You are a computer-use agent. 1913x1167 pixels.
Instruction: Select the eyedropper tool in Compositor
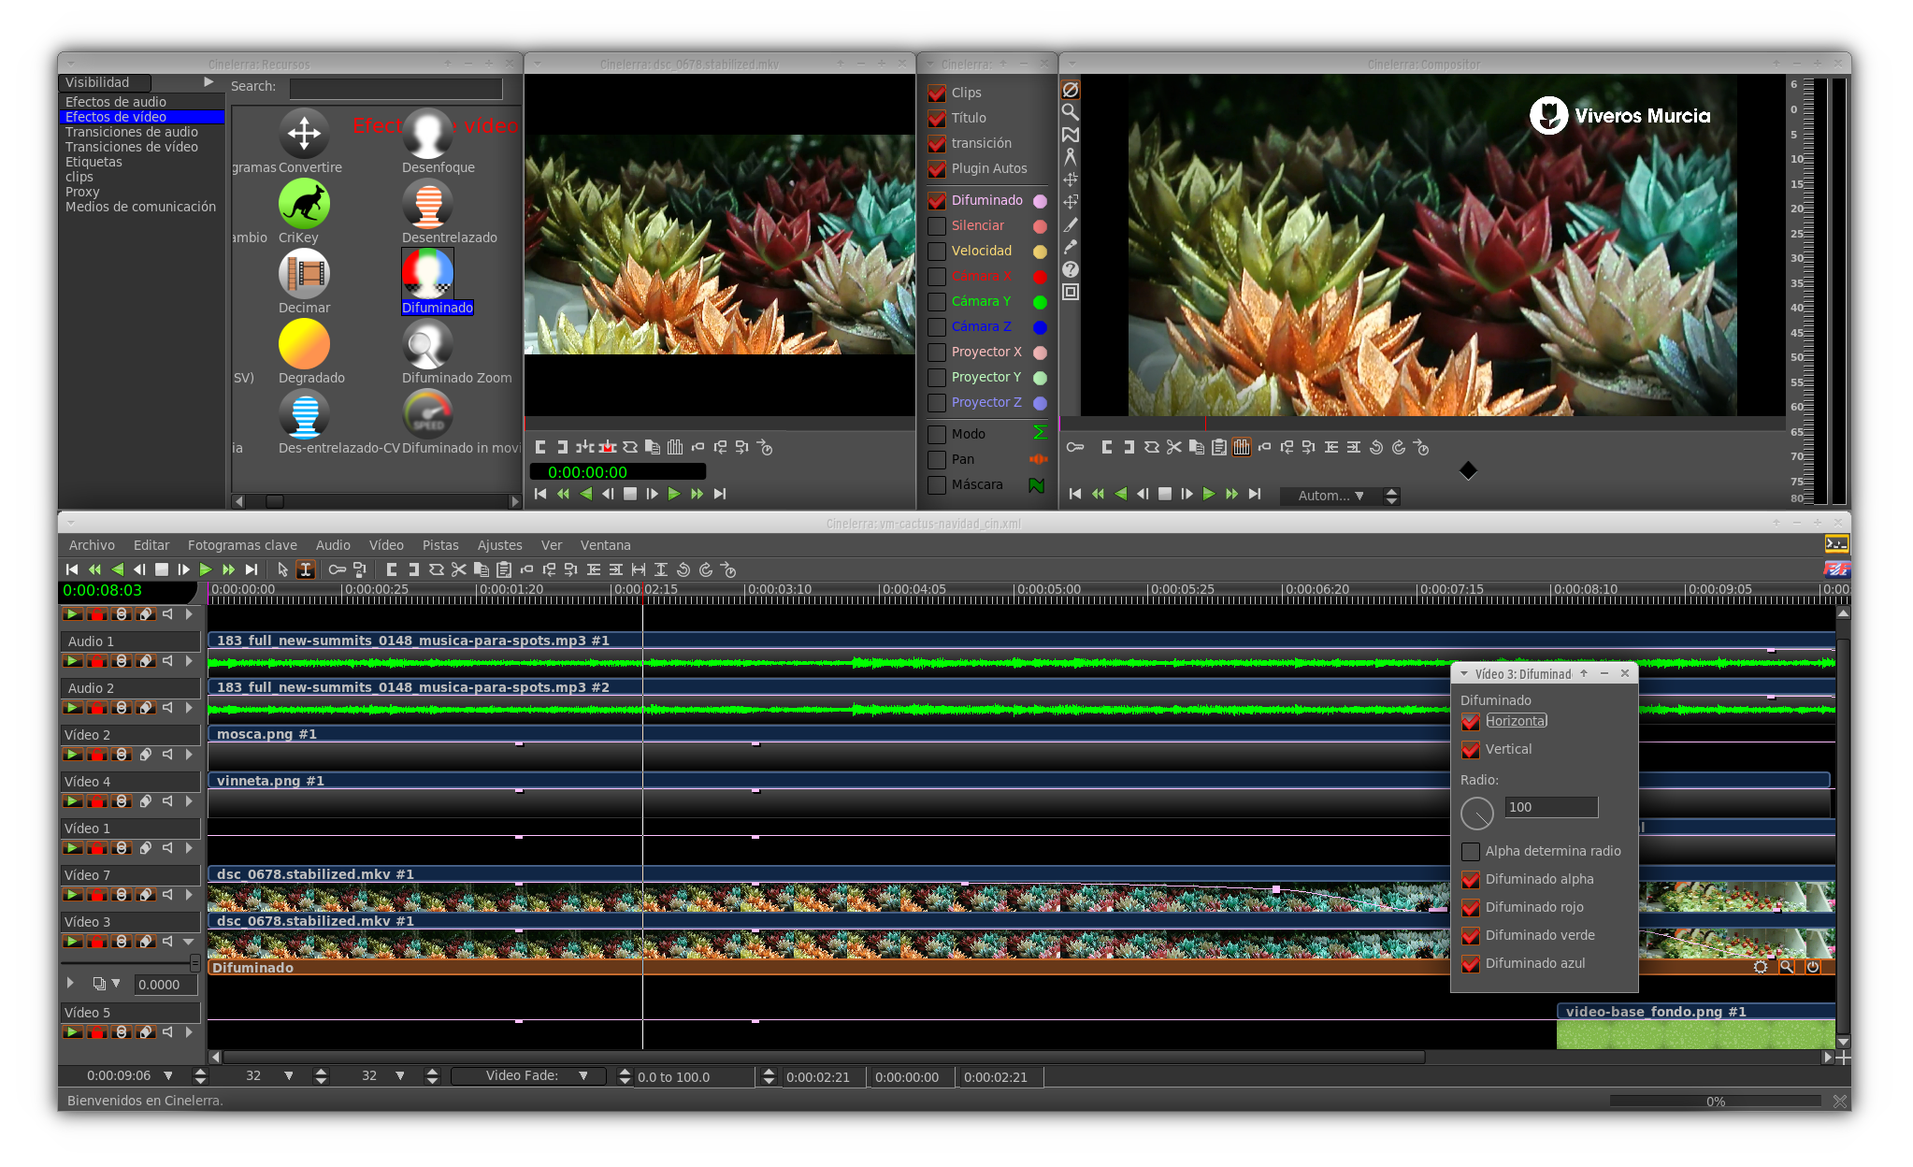pyautogui.click(x=1071, y=247)
